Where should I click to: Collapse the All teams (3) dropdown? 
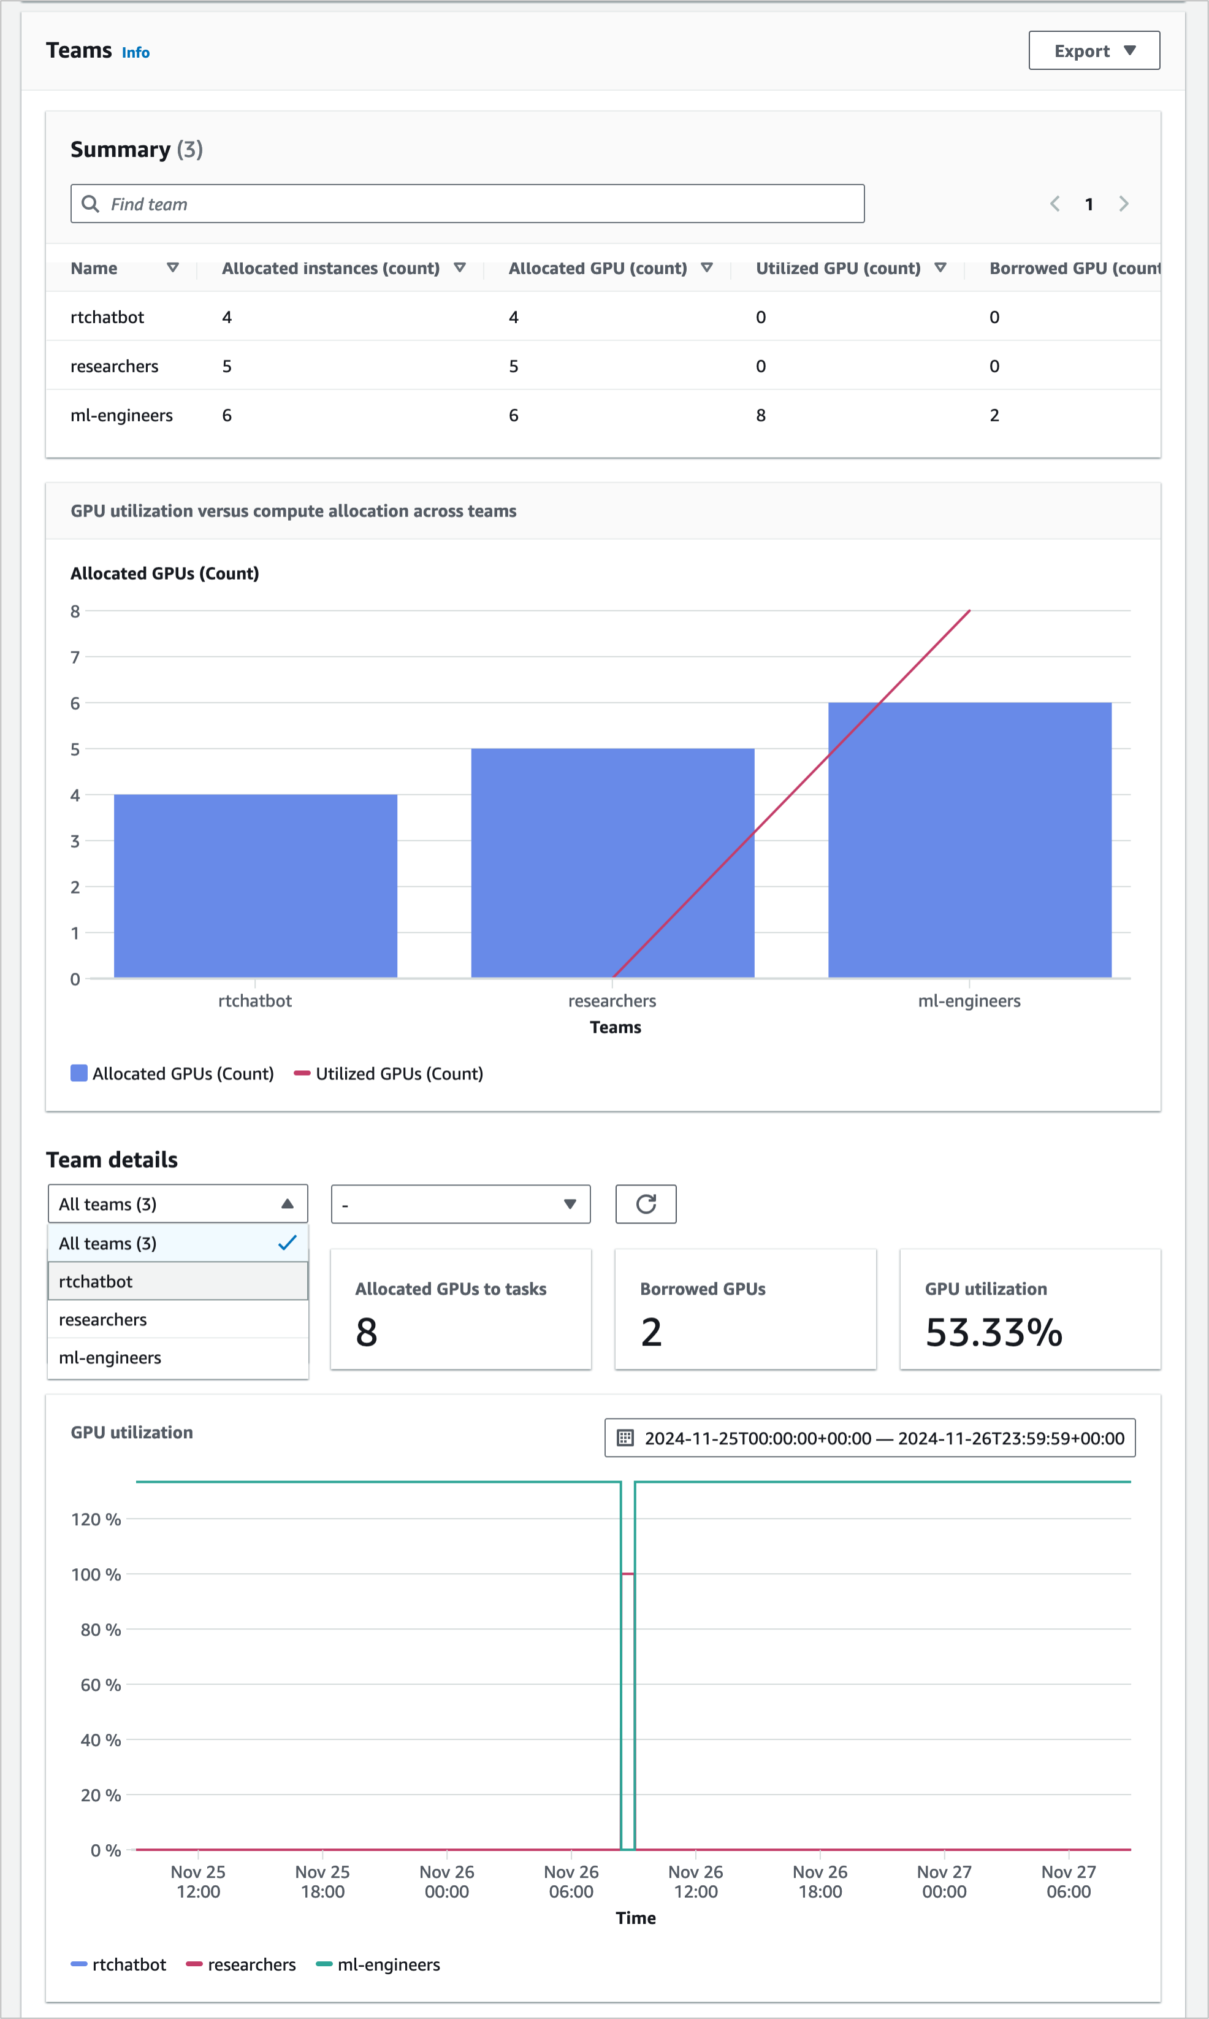coord(178,1203)
